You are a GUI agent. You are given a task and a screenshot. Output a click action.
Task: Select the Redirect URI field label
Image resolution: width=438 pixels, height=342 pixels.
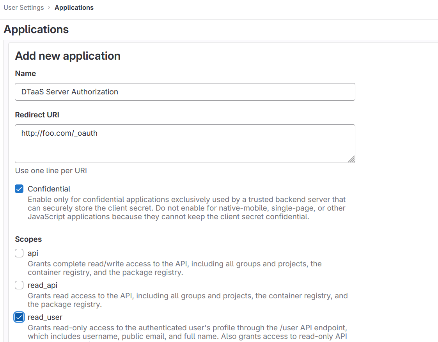point(37,115)
